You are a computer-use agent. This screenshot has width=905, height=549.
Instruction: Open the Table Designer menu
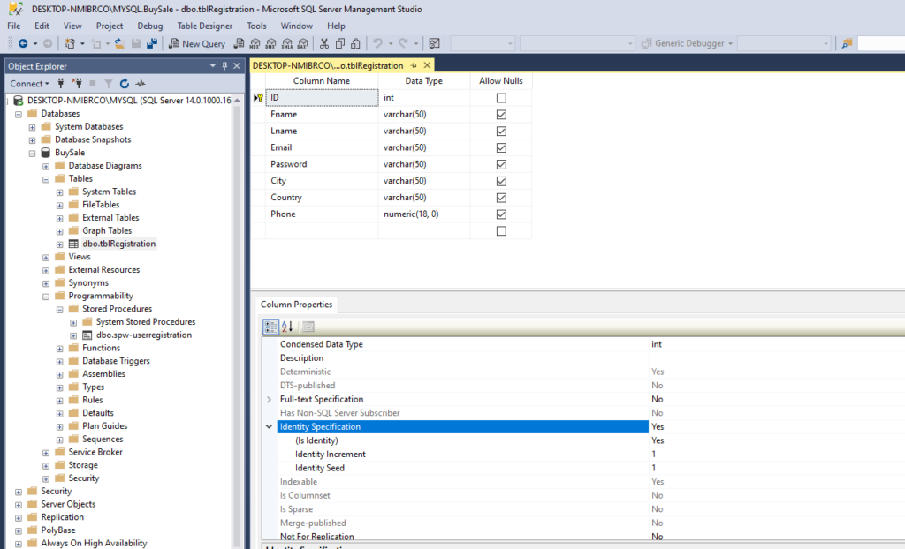(204, 26)
